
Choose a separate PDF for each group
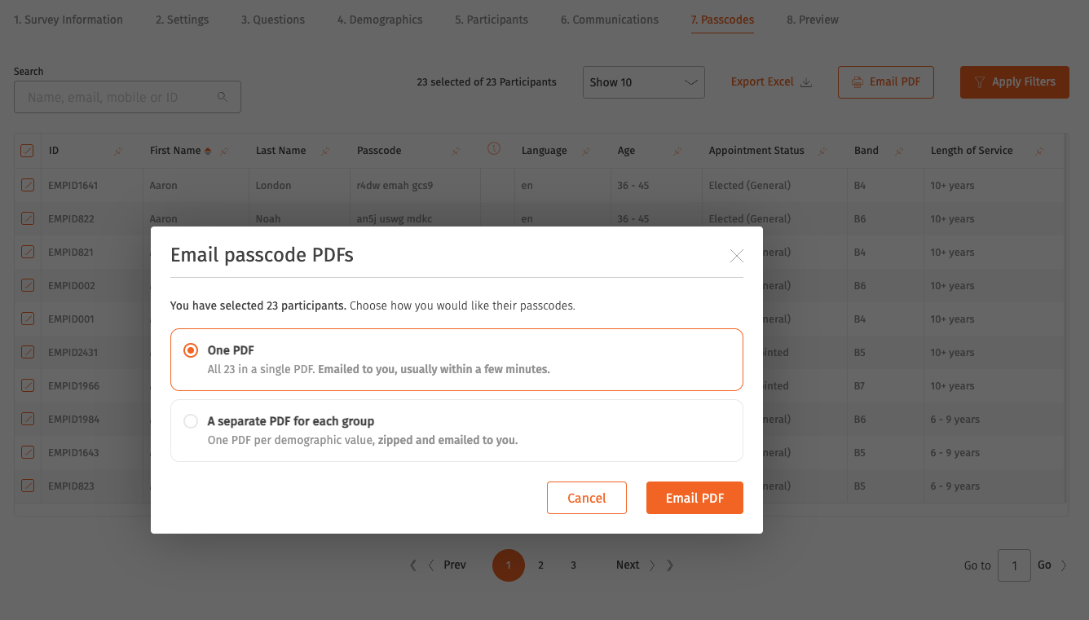pos(191,421)
